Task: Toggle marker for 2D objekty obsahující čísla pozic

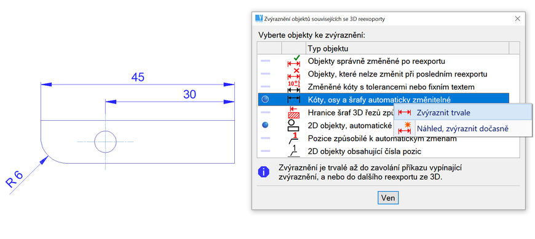Action: 266,151
